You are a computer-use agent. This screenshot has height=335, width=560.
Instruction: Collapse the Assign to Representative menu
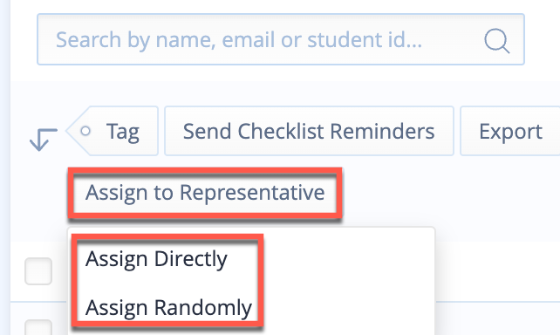(x=205, y=193)
